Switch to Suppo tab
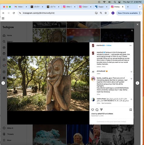 [x=101, y=7]
